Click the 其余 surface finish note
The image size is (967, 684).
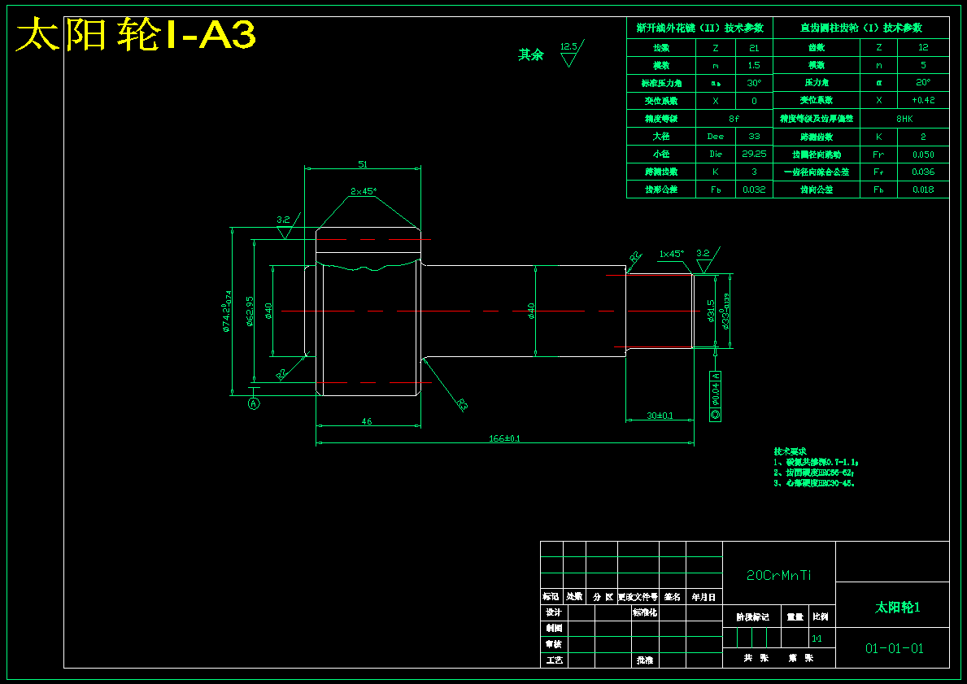pos(530,54)
